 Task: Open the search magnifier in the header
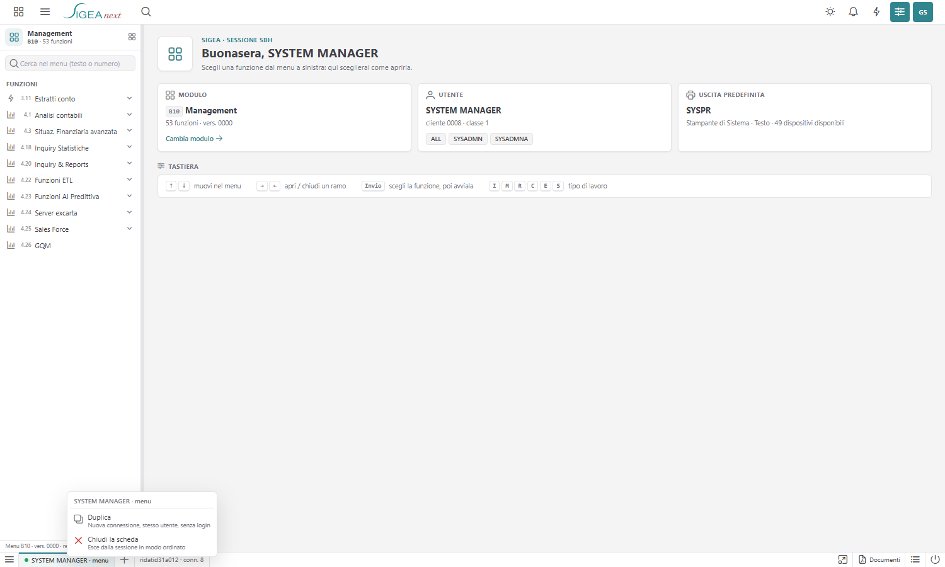(146, 12)
